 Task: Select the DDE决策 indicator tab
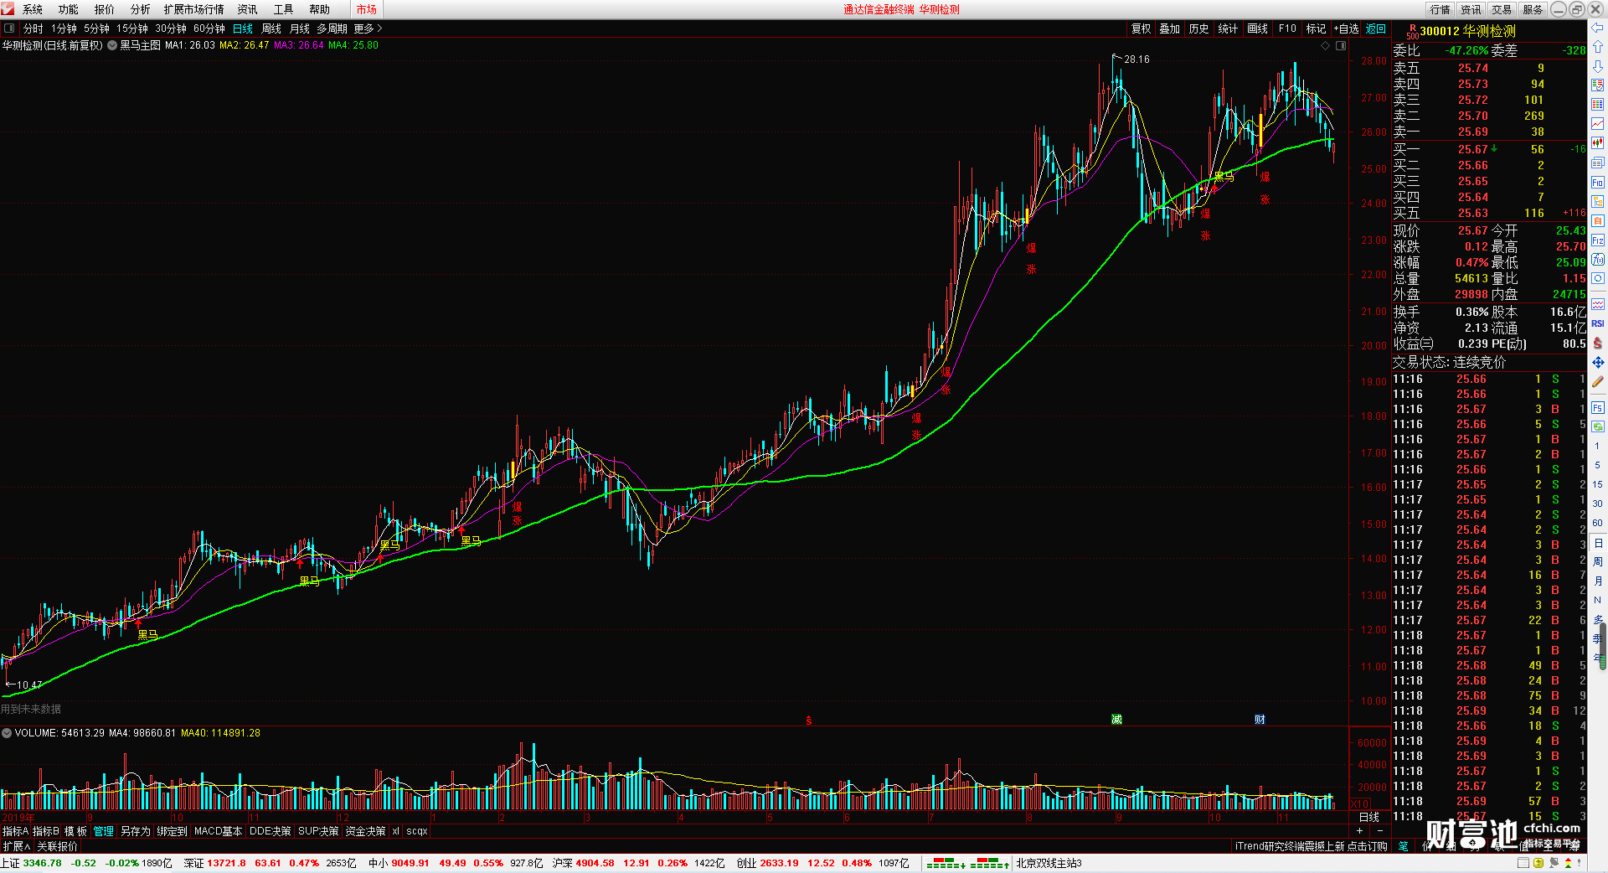coord(271,831)
